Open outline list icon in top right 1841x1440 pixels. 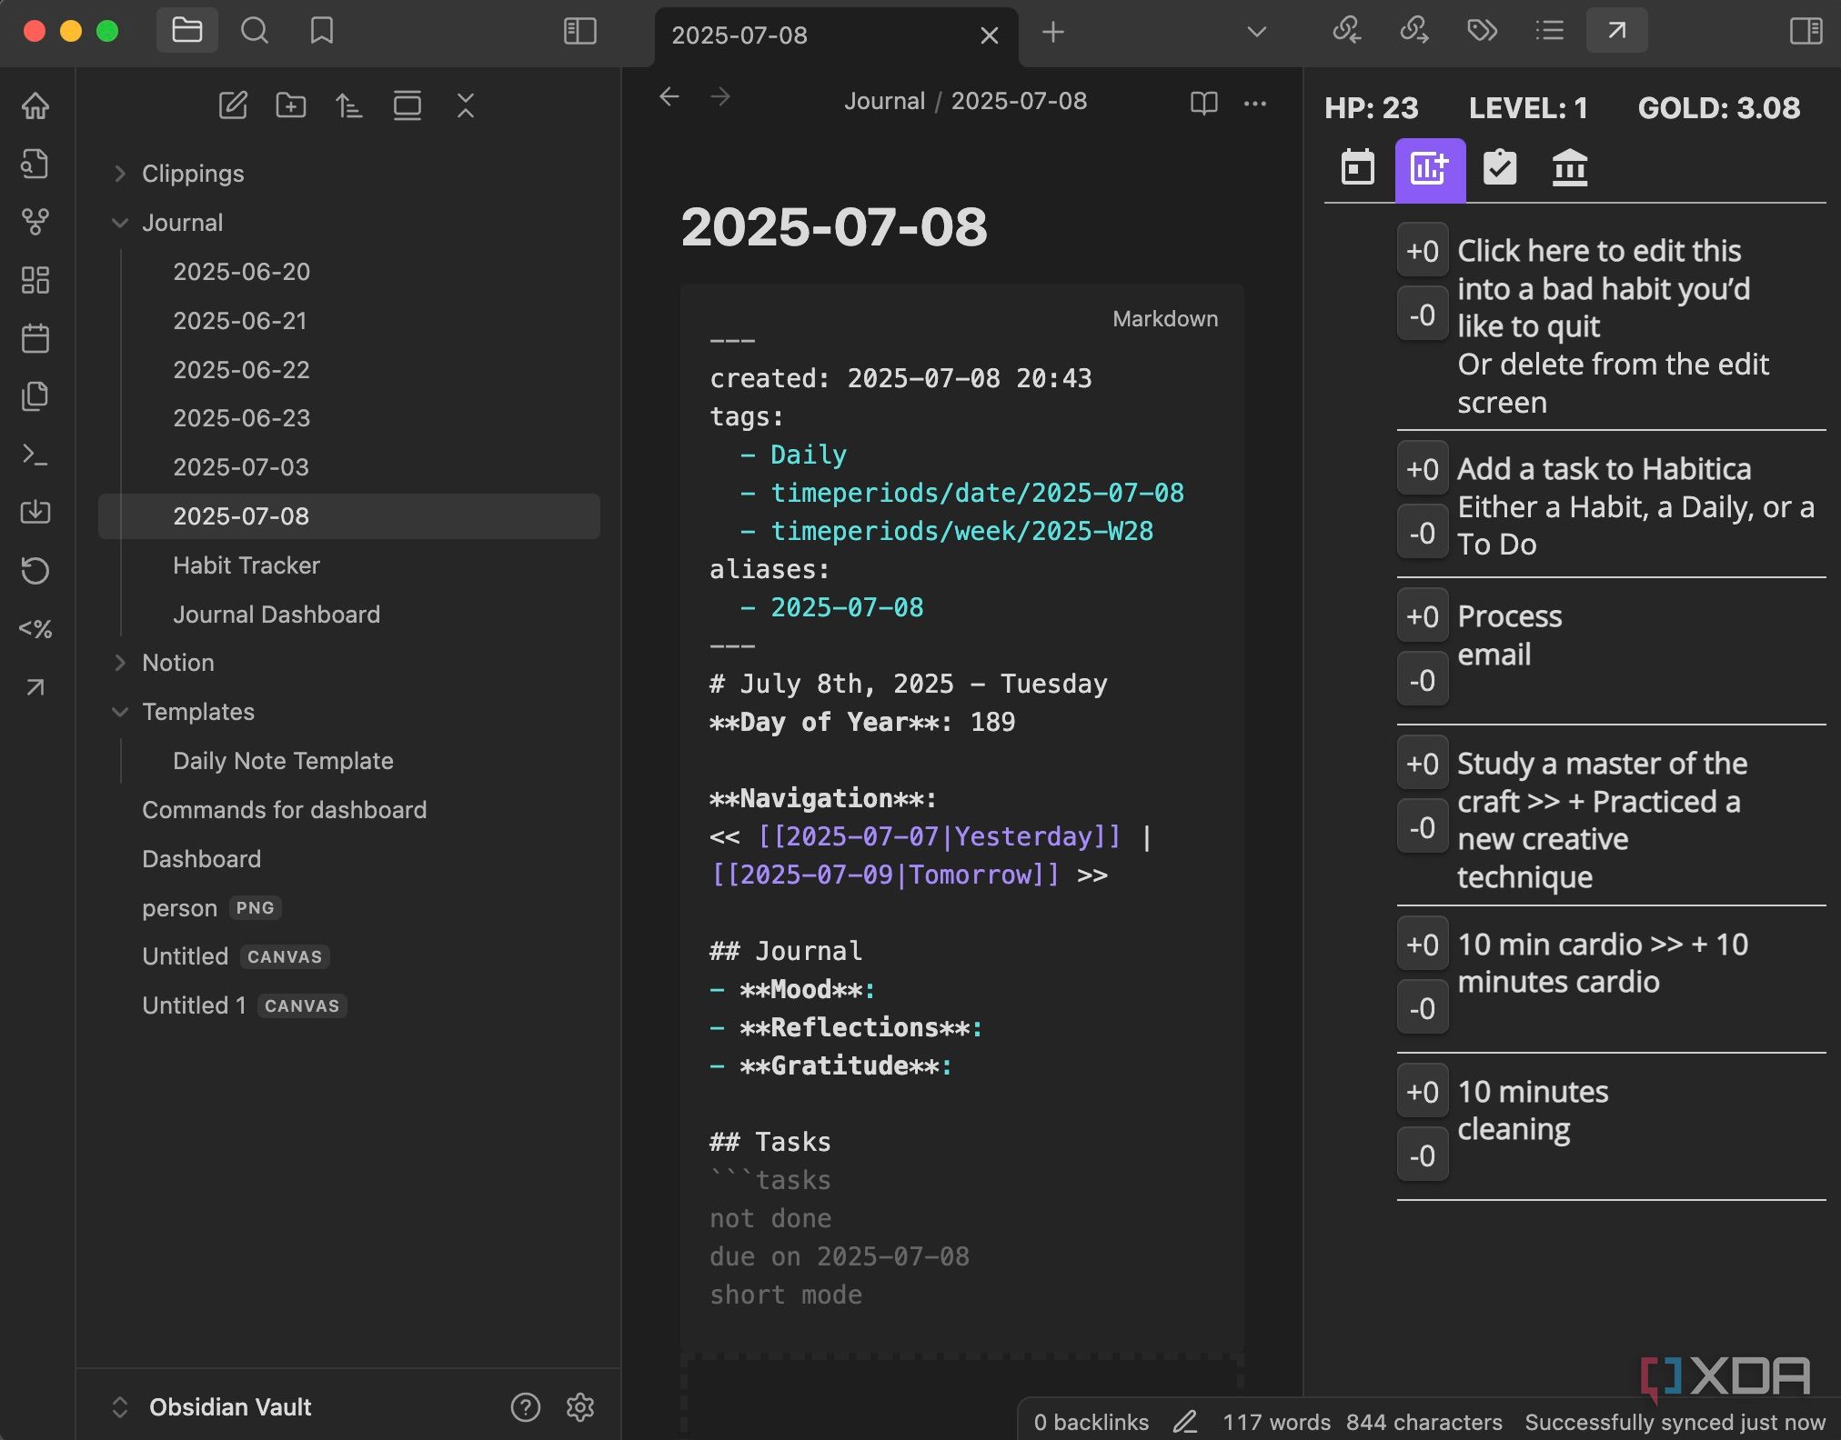[1549, 31]
